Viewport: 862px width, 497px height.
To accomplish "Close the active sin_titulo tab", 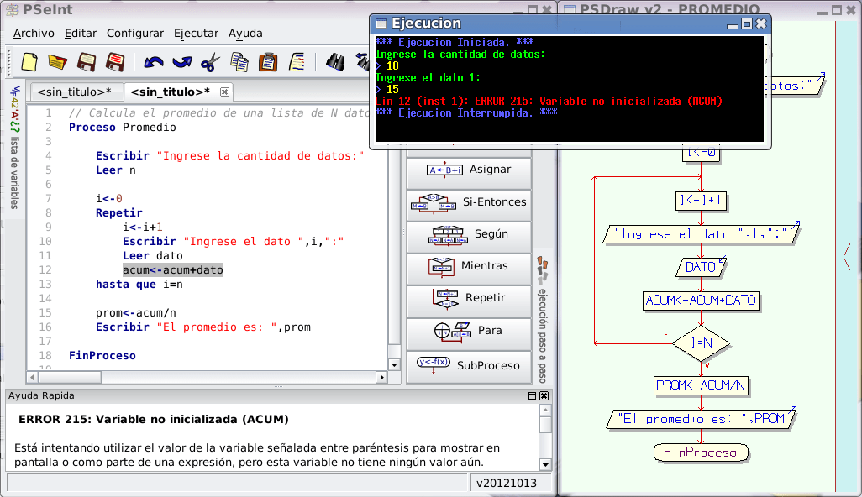I will (224, 92).
